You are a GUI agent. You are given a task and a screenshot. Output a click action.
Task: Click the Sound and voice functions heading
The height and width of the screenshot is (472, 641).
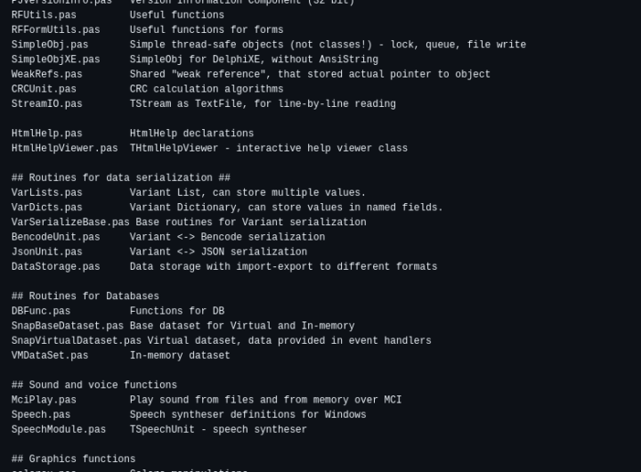pos(94,386)
